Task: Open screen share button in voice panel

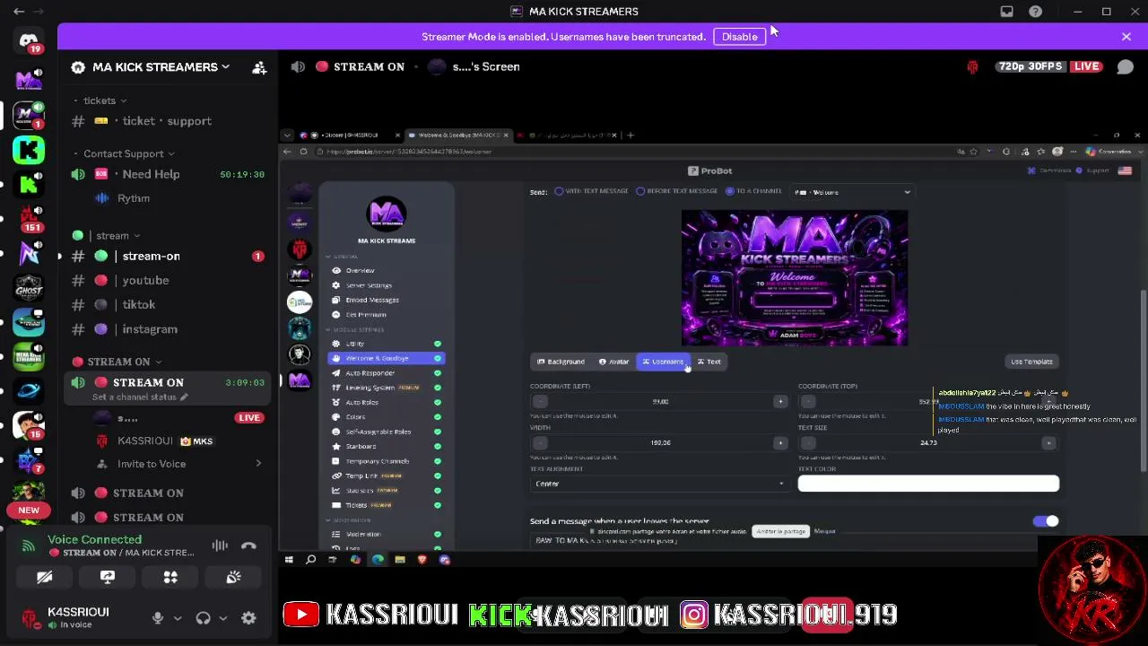Action: pyautogui.click(x=108, y=577)
